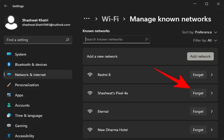Click the Personalization paintbrush icon
The image size is (224, 140).
(x=9, y=85)
